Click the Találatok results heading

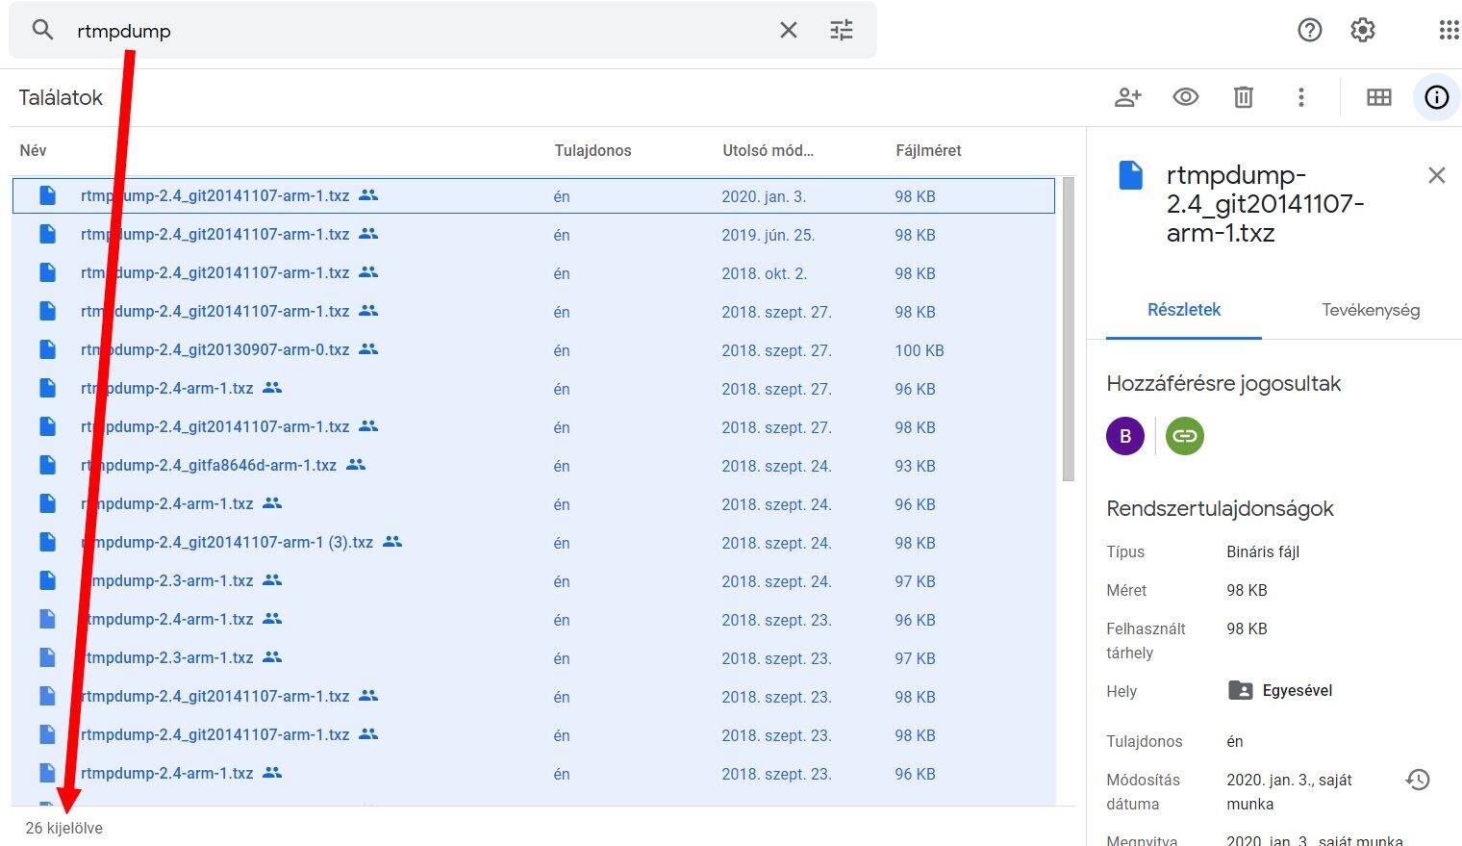(61, 97)
